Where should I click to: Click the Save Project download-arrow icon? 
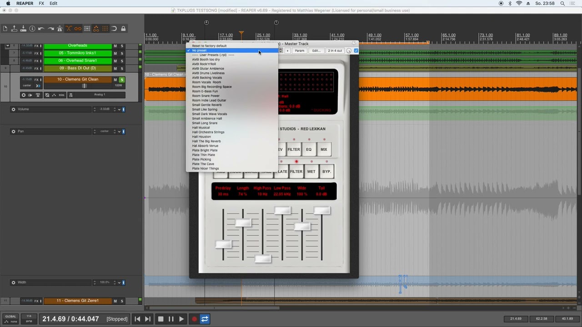pyautogui.click(x=23, y=29)
